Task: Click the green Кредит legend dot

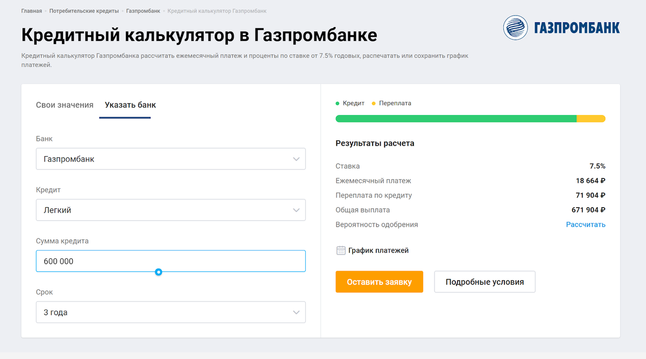Action: tap(338, 103)
